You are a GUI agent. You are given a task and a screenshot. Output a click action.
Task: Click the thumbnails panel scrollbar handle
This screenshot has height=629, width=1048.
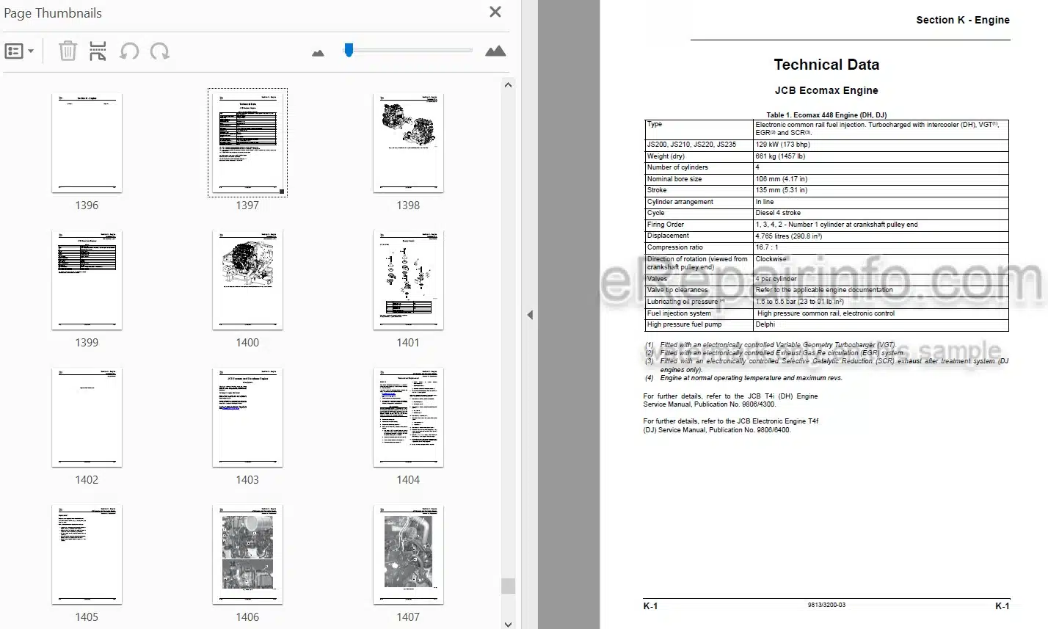pos(508,586)
